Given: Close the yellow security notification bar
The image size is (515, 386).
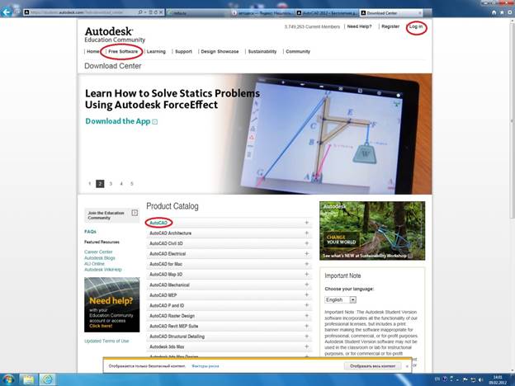Looking at the screenshot, I should coord(407,366).
